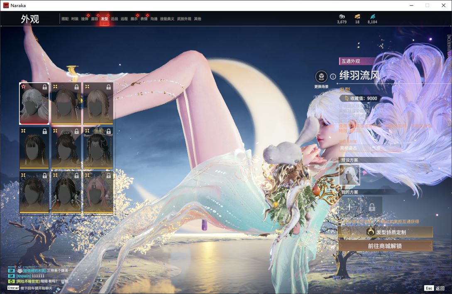Minimize the Naraka window
The width and height of the screenshot is (452, 294).
(412, 5)
